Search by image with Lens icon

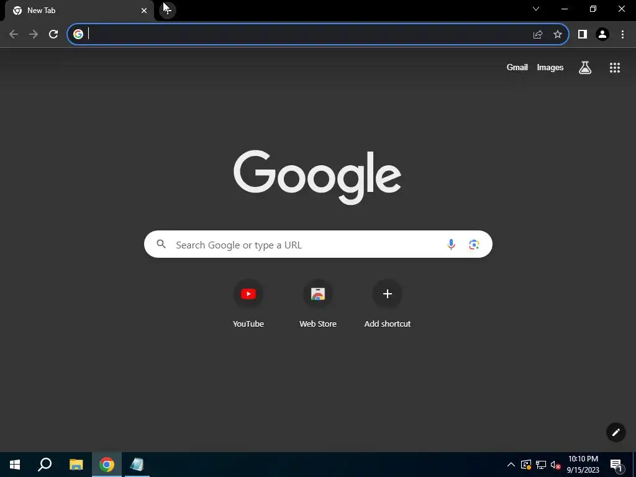(x=474, y=244)
